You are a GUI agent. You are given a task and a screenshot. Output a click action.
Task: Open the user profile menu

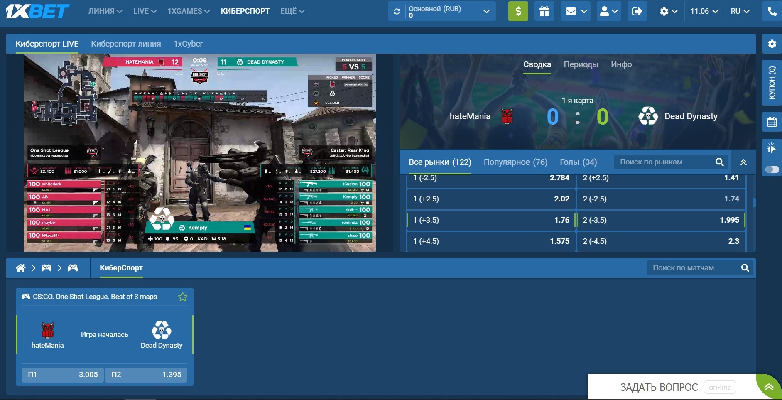pyautogui.click(x=609, y=11)
